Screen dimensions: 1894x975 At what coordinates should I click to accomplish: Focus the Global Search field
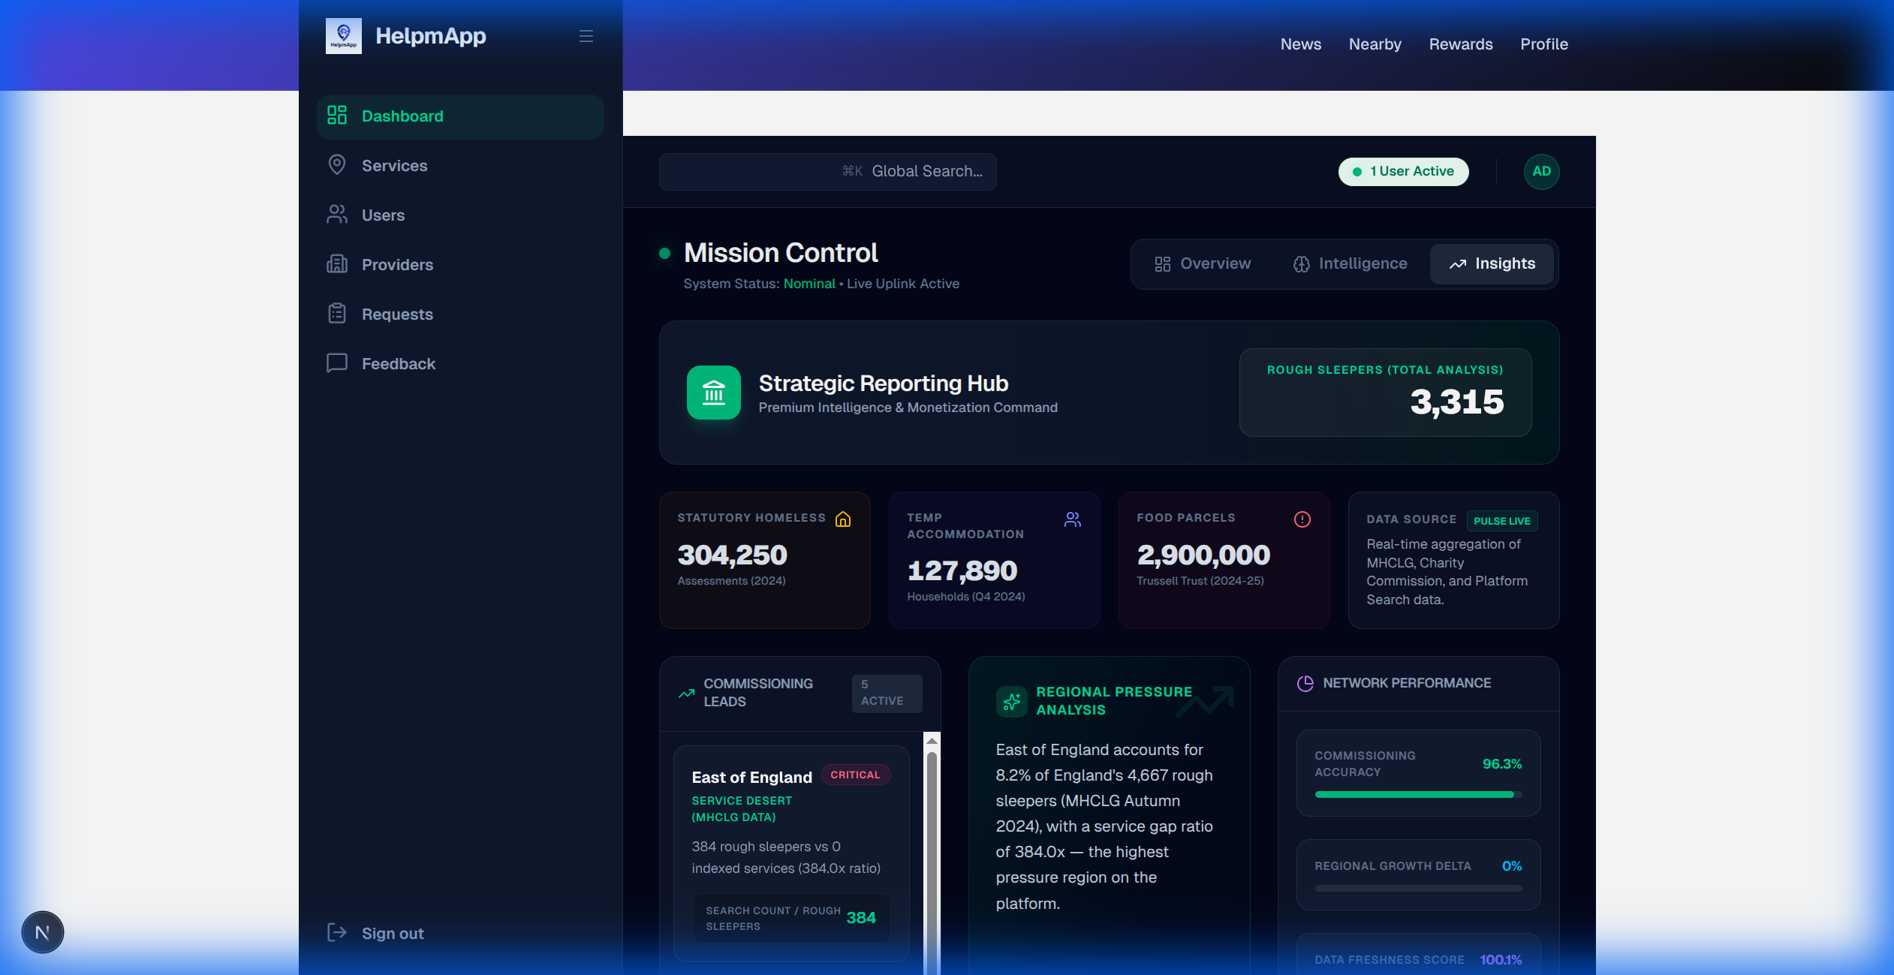[x=827, y=172]
